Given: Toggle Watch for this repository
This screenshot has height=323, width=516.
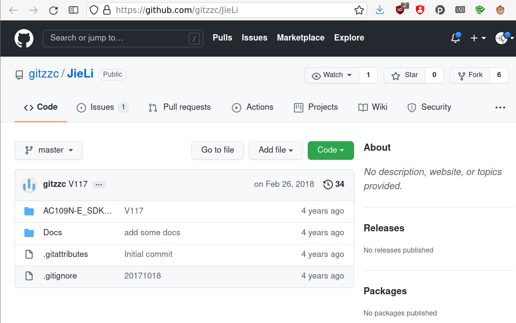Looking at the screenshot, I should click(x=332, y=75).
